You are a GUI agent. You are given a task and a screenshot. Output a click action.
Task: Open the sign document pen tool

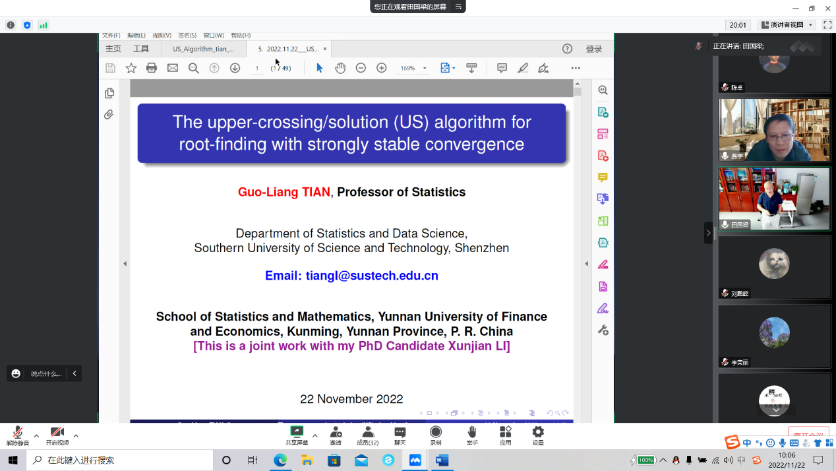pyautogui.click(x=543, y=68)
